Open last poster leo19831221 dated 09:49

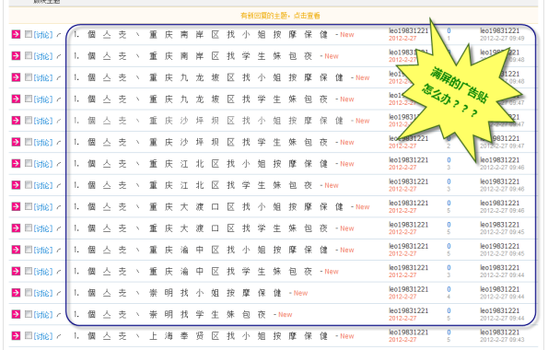point(500,30)
